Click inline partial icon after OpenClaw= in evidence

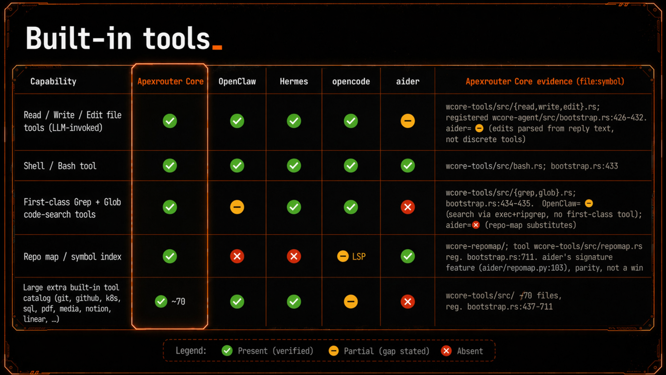(589, 203)
